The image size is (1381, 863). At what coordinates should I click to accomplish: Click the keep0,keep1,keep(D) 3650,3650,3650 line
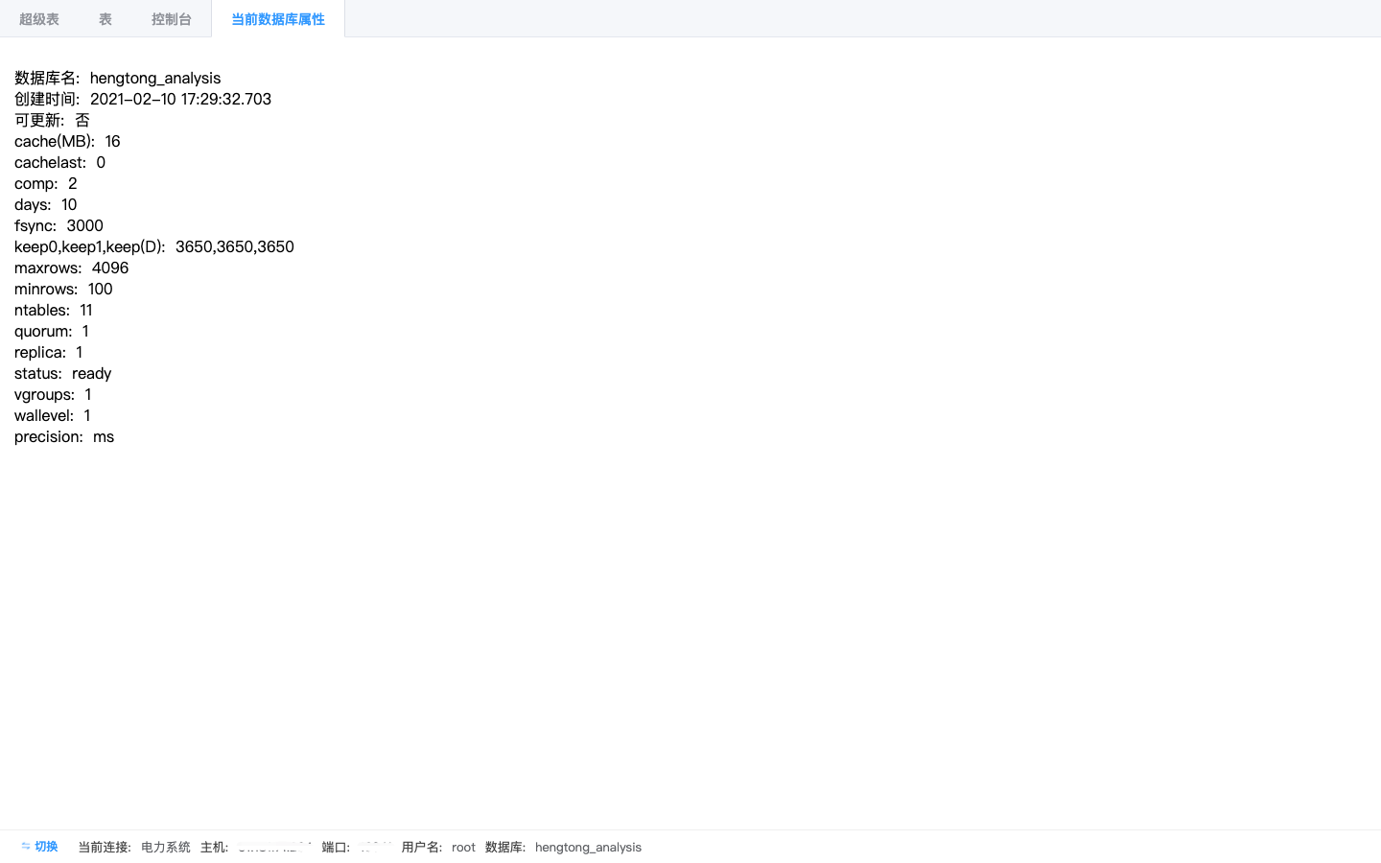[154, 247]
